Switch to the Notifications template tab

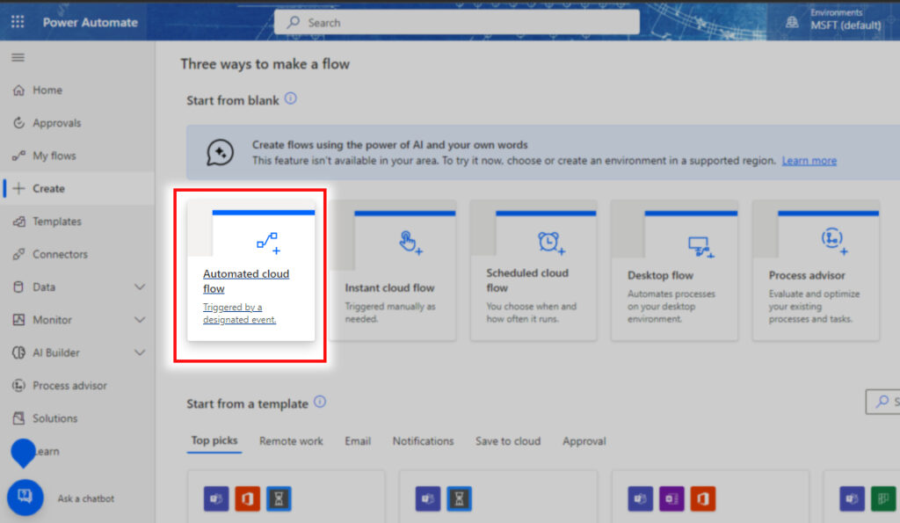coord(423,441)
